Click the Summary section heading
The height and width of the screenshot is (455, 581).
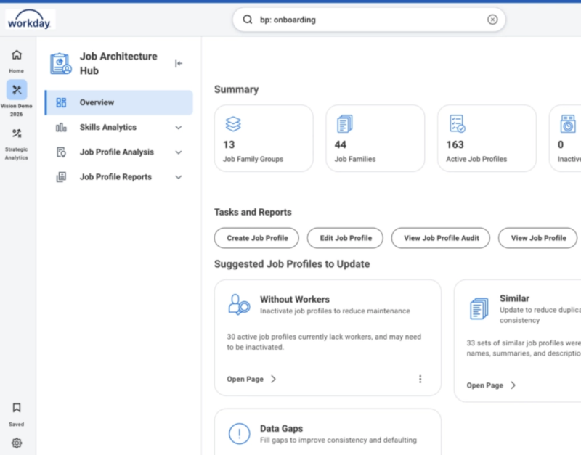point(237,89)
